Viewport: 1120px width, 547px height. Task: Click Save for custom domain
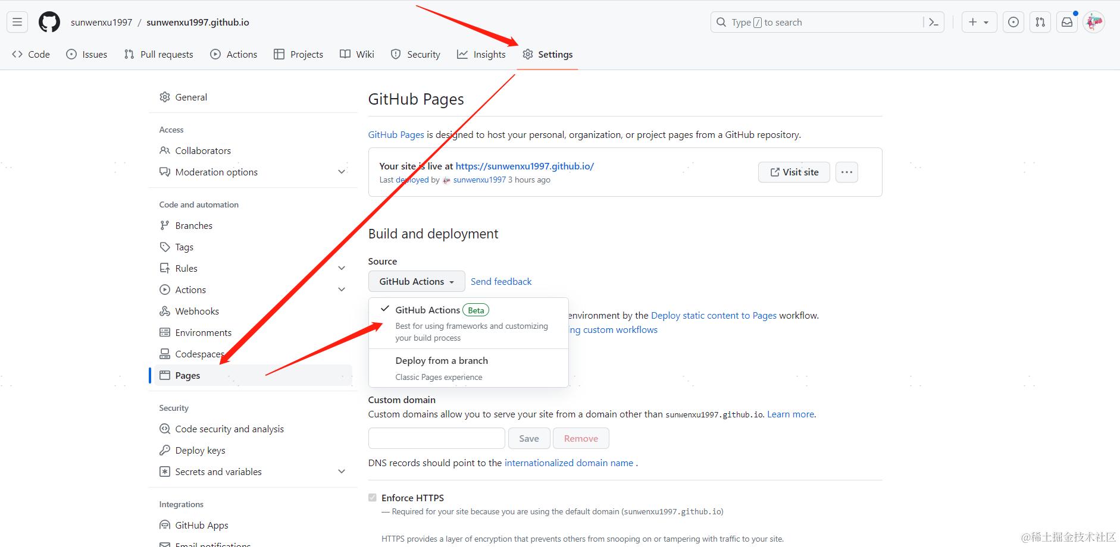[529, 438]
